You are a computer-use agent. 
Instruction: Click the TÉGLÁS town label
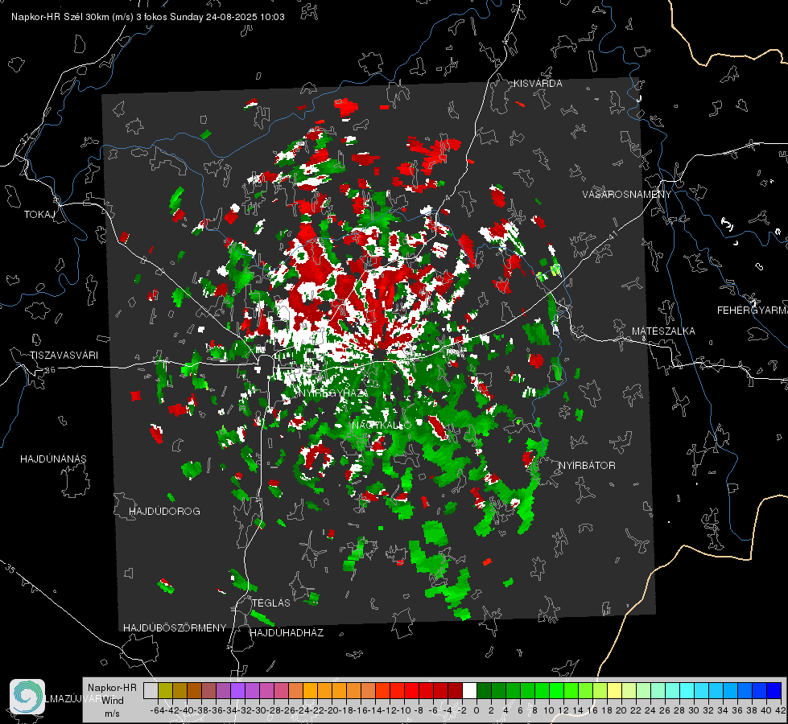[x=271, y=603]
